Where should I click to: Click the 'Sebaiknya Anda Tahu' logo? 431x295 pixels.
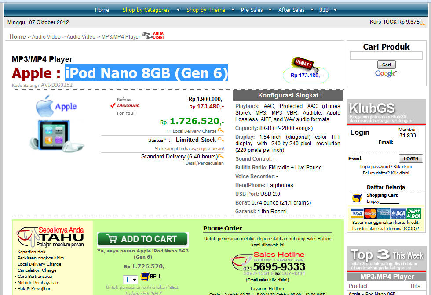[x=51, y=237]
